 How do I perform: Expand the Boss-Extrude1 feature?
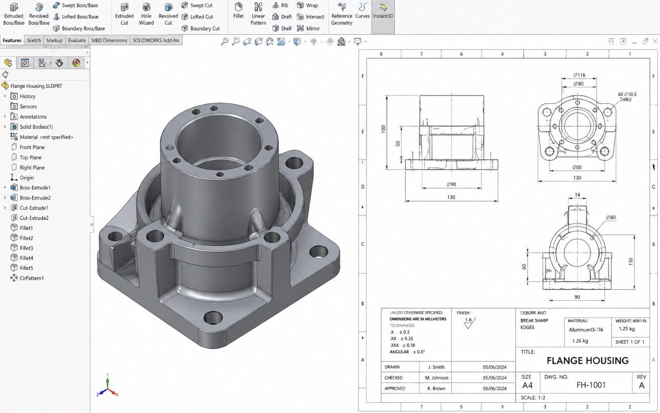coord(5,188)
